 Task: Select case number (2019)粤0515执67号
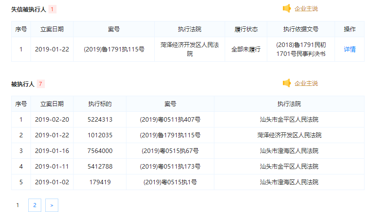(170, 151)
